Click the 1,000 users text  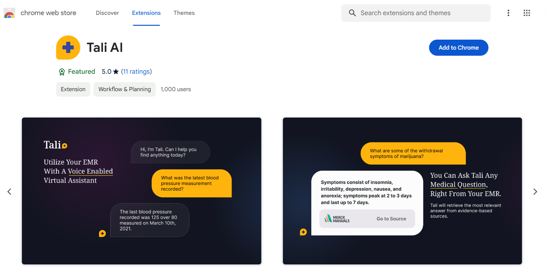pos(176,89)
